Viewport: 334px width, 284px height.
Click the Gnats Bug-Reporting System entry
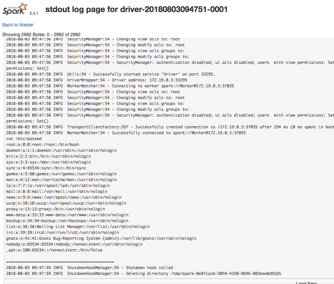pos(101,238)
